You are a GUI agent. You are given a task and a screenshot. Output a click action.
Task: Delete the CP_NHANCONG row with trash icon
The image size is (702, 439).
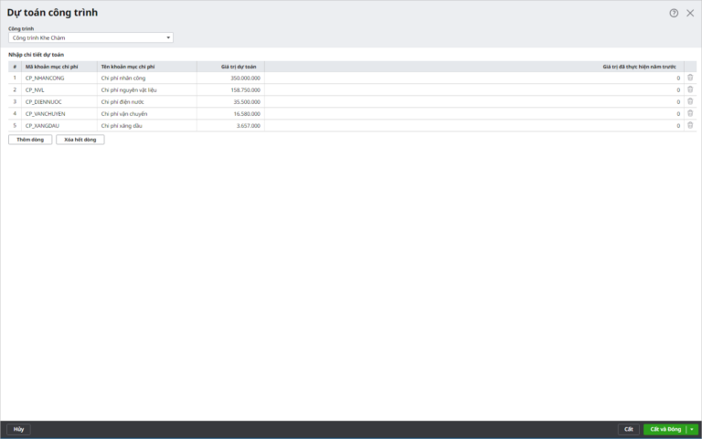click(690, 78)
